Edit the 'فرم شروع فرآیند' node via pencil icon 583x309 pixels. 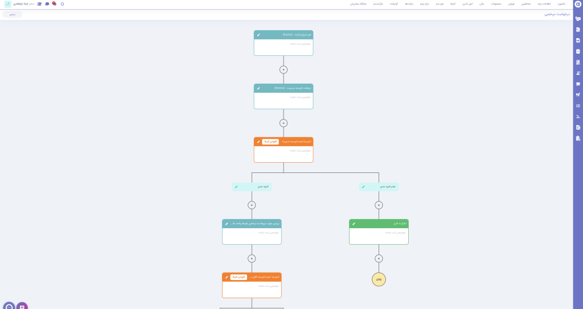tap(258, 35)
